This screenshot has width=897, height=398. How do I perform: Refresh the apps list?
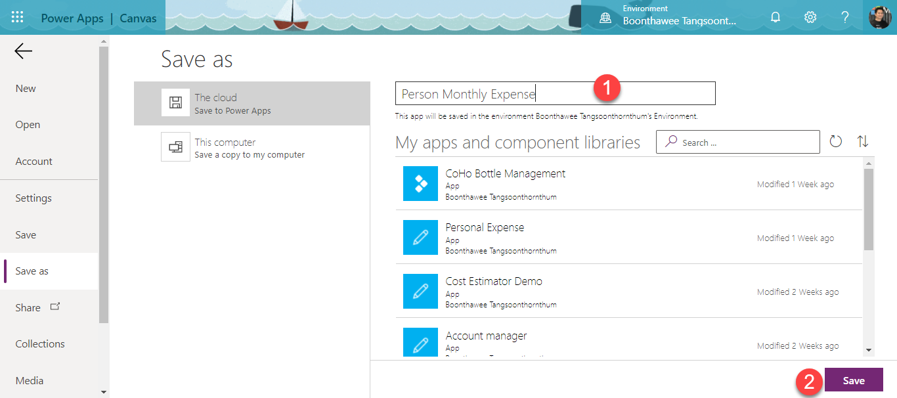(x=835, y=142)
